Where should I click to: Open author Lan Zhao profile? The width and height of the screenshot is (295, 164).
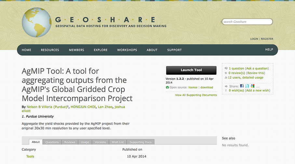click(x=105, y=107)
